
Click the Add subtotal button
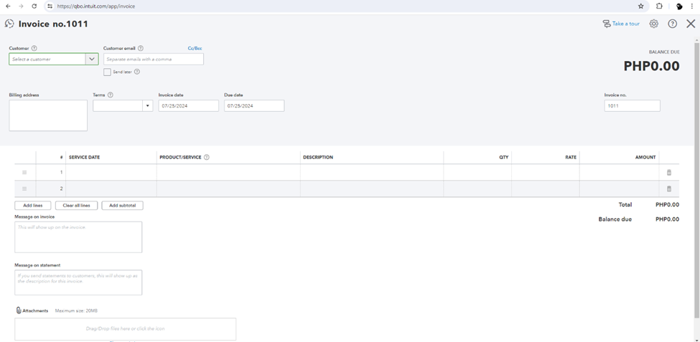[x=122, y=206]
